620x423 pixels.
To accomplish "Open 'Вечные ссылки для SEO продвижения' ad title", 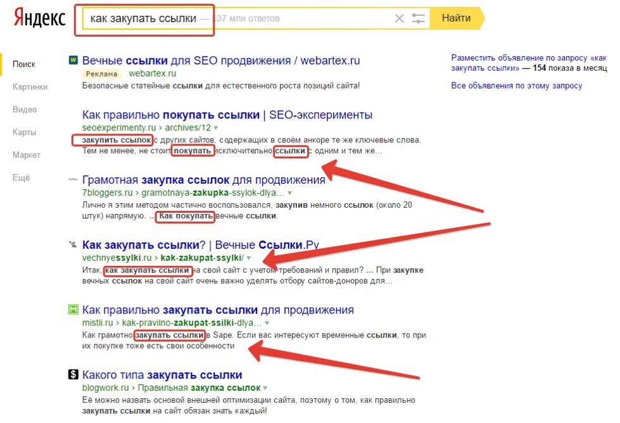I will [x=221, y=61].
